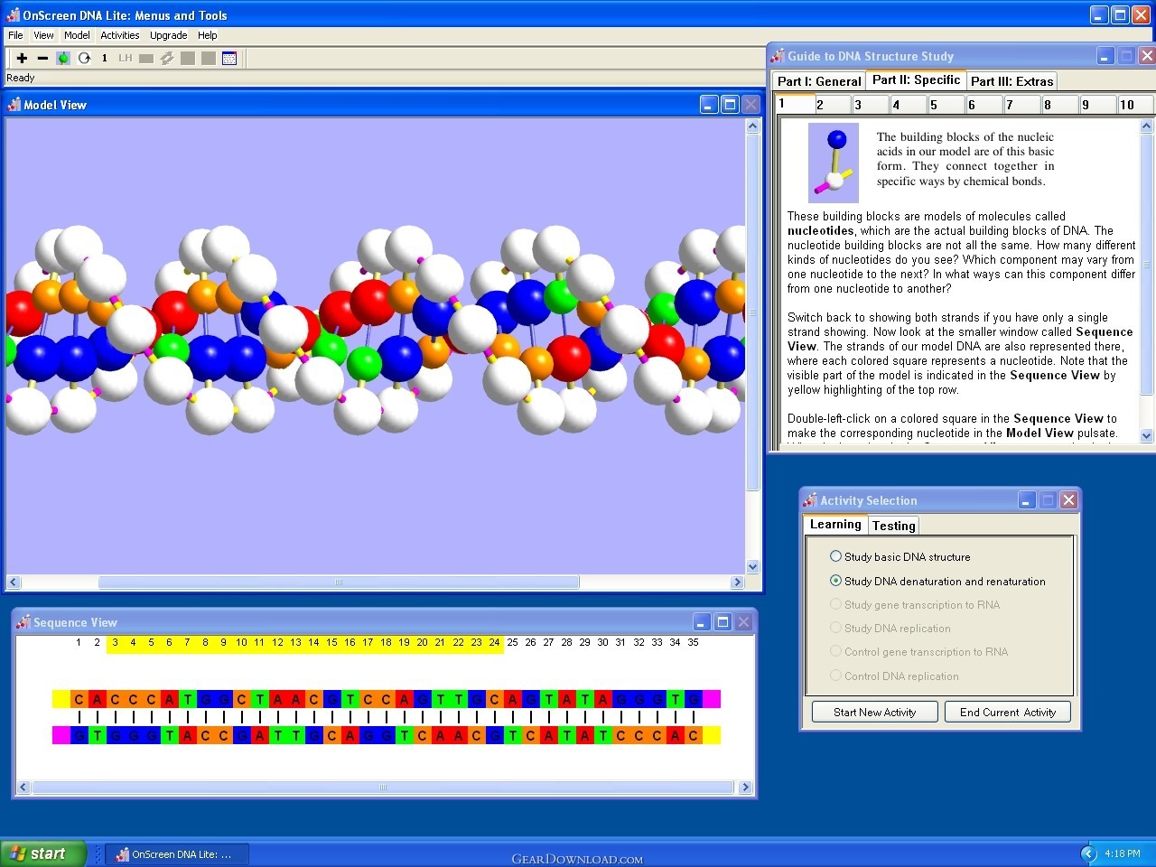The width and height of the screenshot is (1156, 867).
Task: Select the Learning tab in Activity Selection
Action: pyautogui.click(x=835, y=524)
